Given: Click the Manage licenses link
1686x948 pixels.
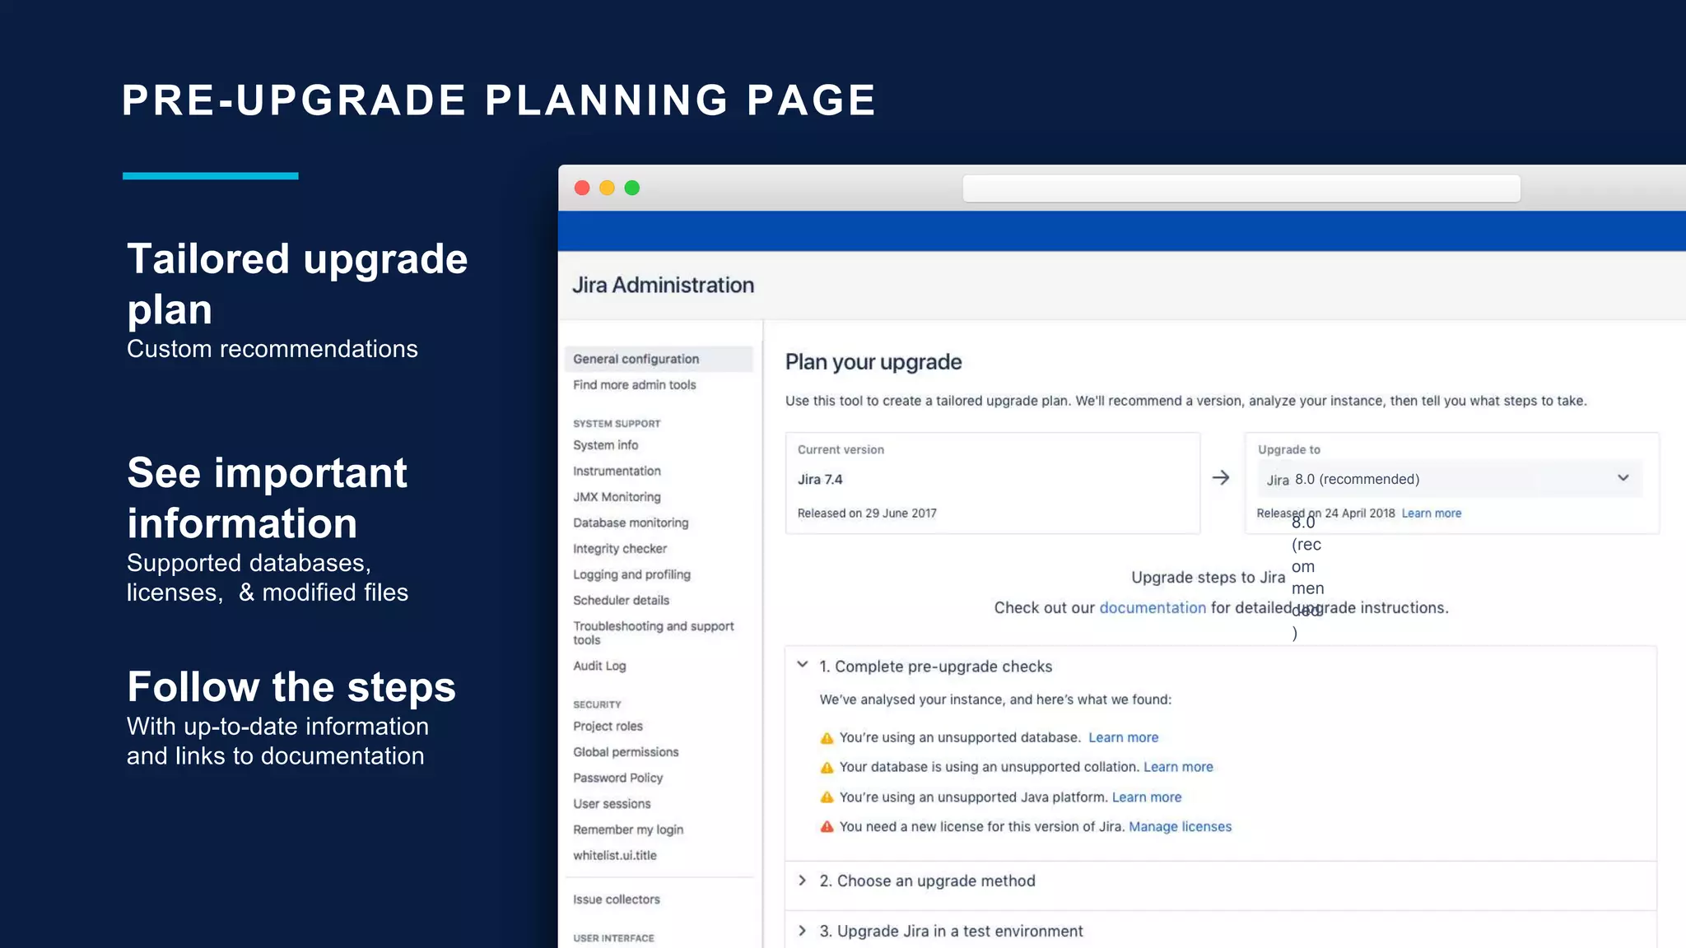Looking at the screenshot, I should coord(1180,827).
